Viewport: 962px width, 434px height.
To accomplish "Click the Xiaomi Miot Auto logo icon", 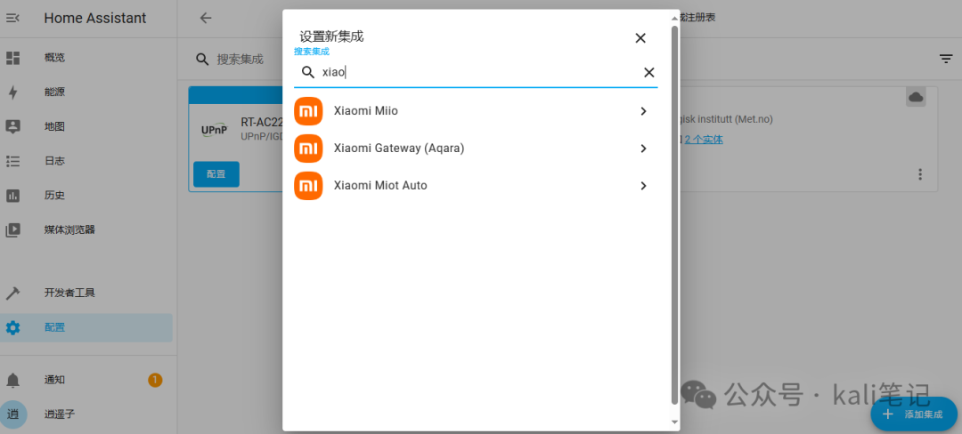I will [308, 186].
